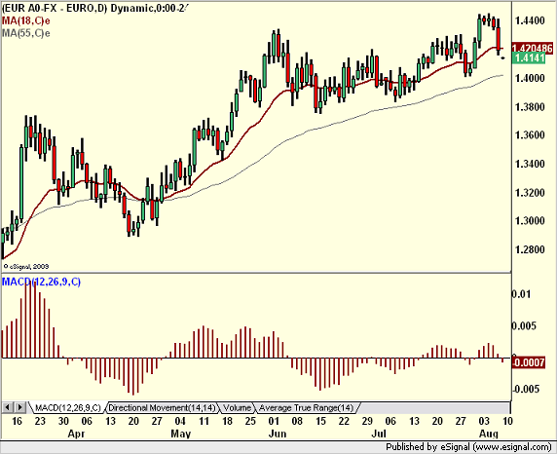The image size is (557, 454).
Task: Select the Volume study tab
Action: point(237,408)
